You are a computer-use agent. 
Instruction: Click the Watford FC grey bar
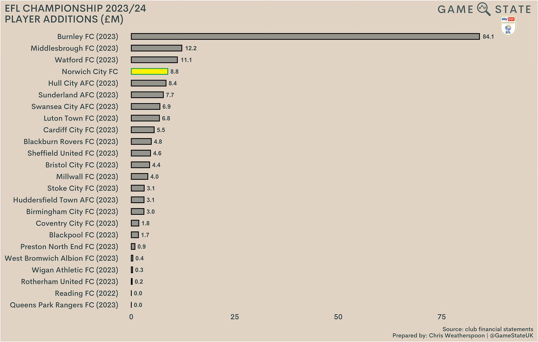154,60
